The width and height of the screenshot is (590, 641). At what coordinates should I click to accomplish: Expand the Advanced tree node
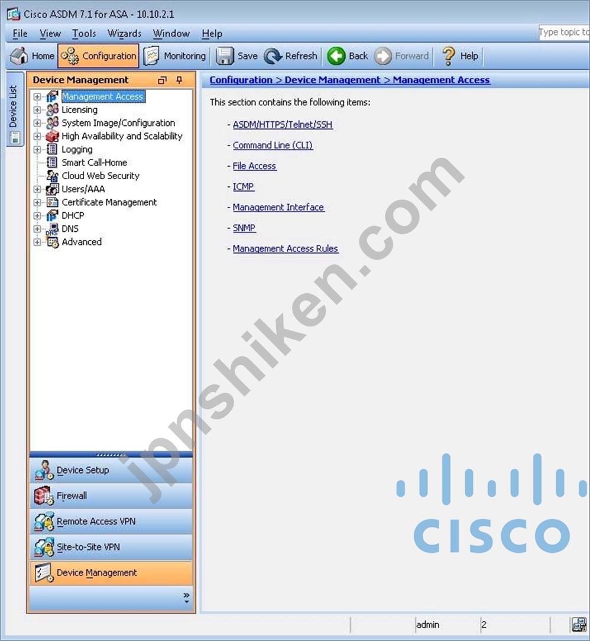click(x=37, y=242)
